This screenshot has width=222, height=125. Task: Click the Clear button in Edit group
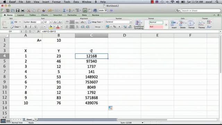pos(16,27)
